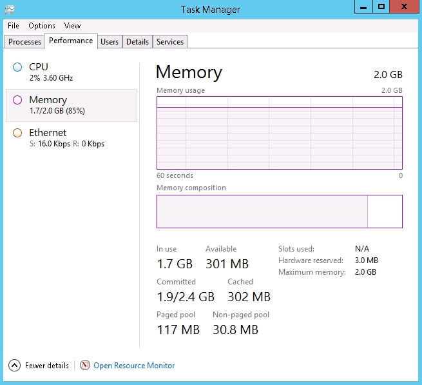Click the orange Ethernet circle icon
The height and width of the screenshot is (385, 422).
click(17, 133)
